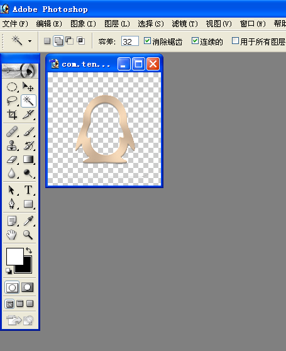Minimize the com.ten... document window

(124, 64)
